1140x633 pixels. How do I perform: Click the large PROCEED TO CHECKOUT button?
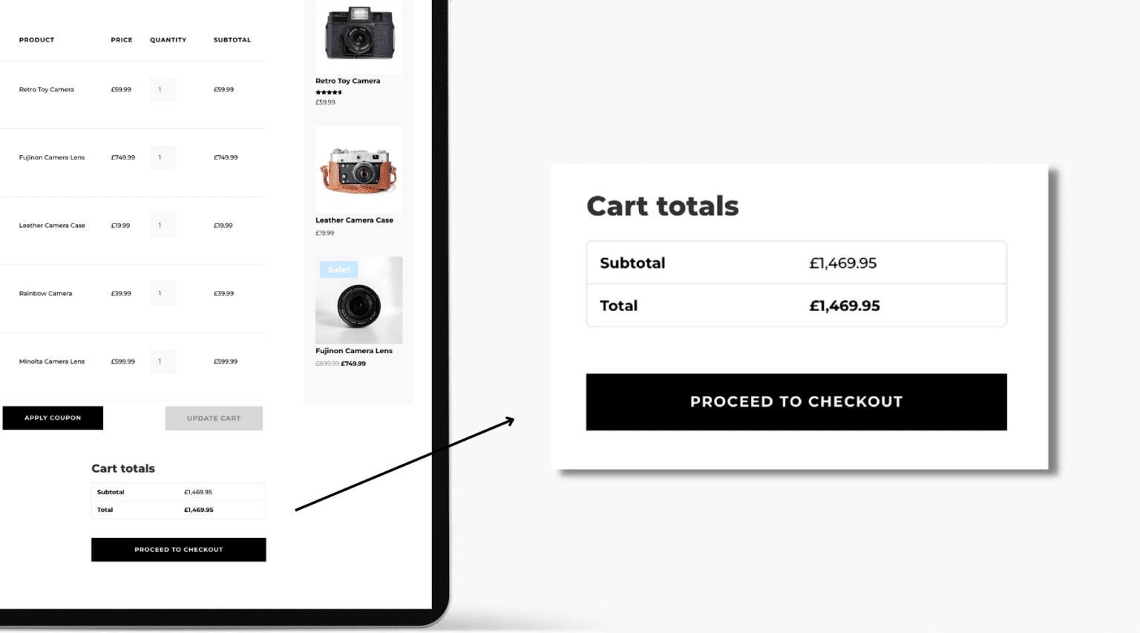pos(796,401)
